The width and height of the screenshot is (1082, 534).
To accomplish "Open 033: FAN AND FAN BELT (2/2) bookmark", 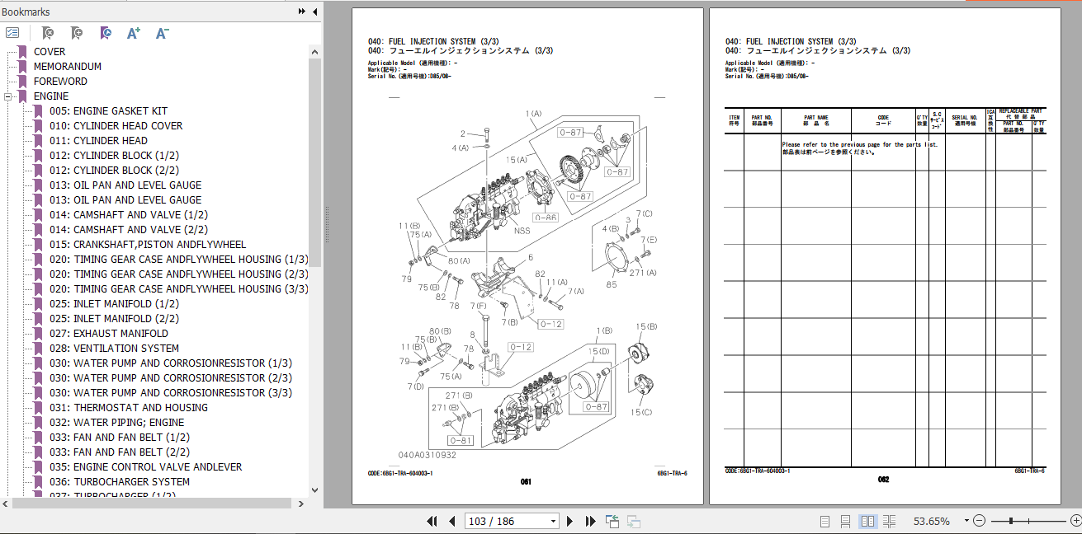I will point(120,452).
